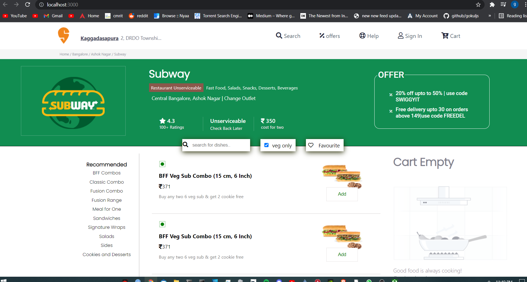Click the Swiggy logo icon
The width and height of the screenshot is (527, 282).
point(63,35)
